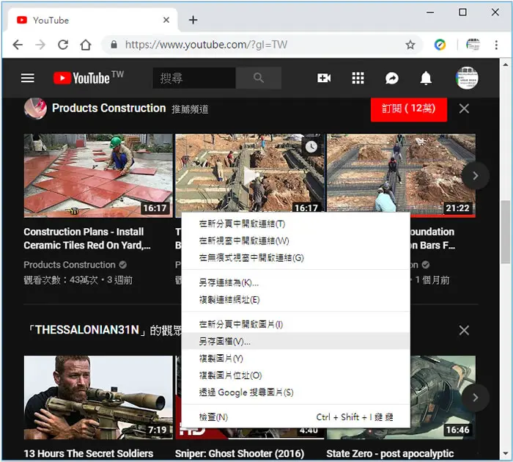Dismiss the Products Construction recommendation section

pyautogui.click(x=464, y=109)
